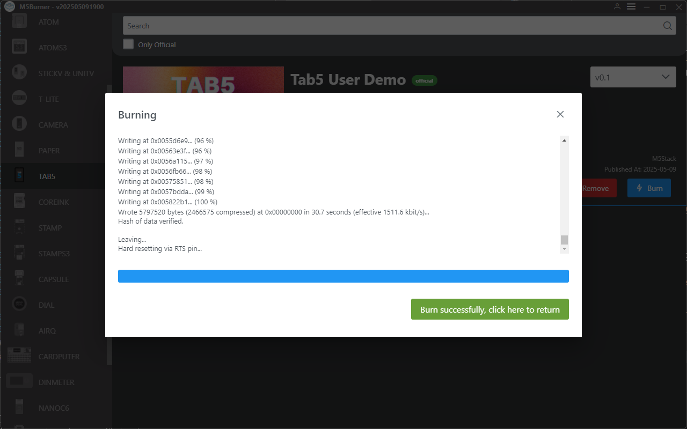The height and width of the screenshot is (429, 687).
Task: Click Burn successfully, click here to return
Action: (x=490, y=309)
